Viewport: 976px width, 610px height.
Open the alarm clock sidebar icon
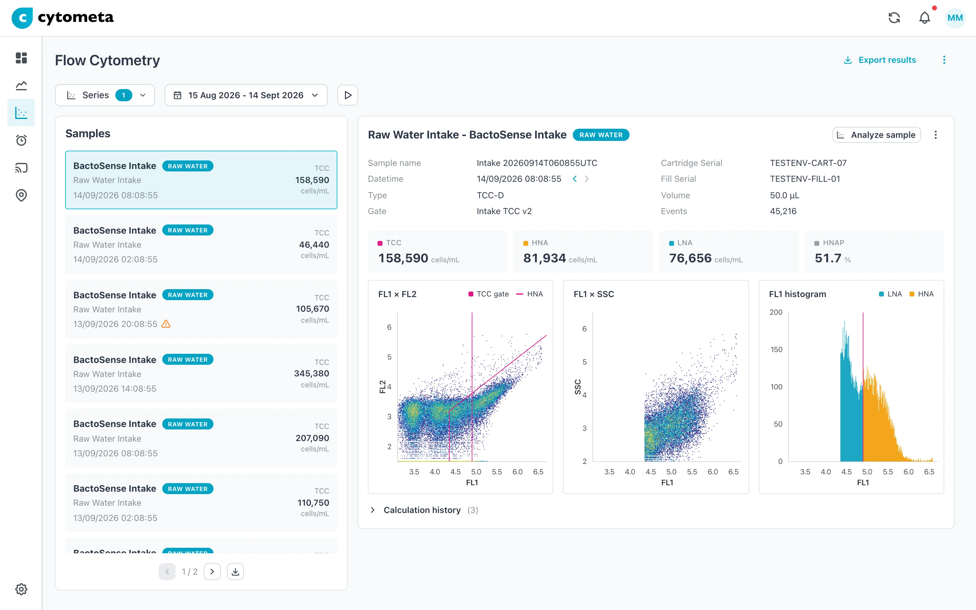pos(21,140)
